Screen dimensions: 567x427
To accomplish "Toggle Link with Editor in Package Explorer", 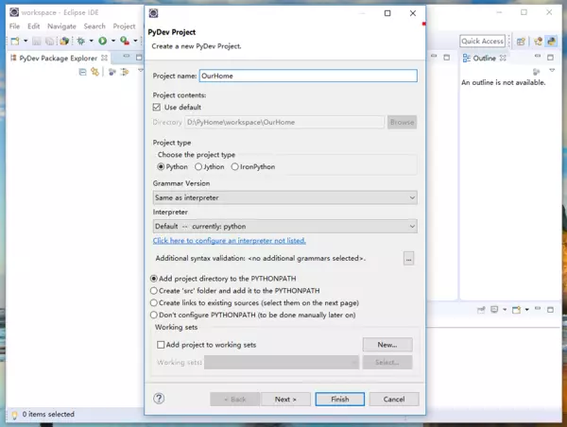I will point(94,72).
